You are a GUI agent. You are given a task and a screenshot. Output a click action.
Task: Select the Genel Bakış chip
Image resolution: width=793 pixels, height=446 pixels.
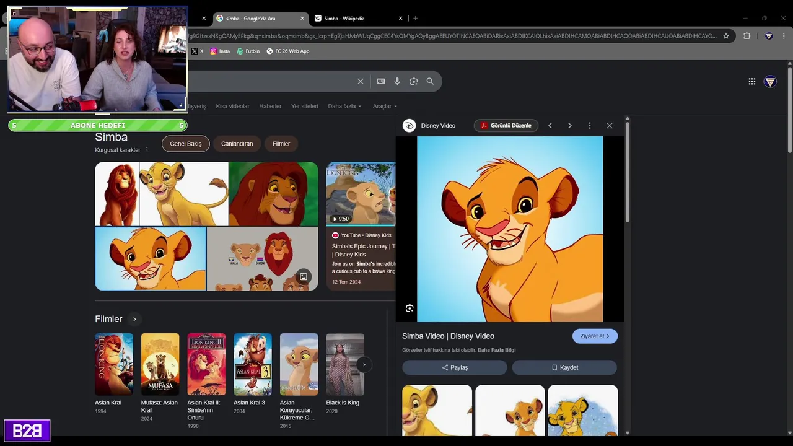click(x=186, y=144)
